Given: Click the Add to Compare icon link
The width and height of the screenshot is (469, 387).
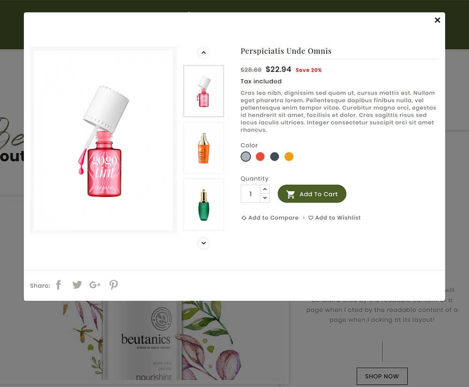Looking at the screenshot, I should coord(270,218).
